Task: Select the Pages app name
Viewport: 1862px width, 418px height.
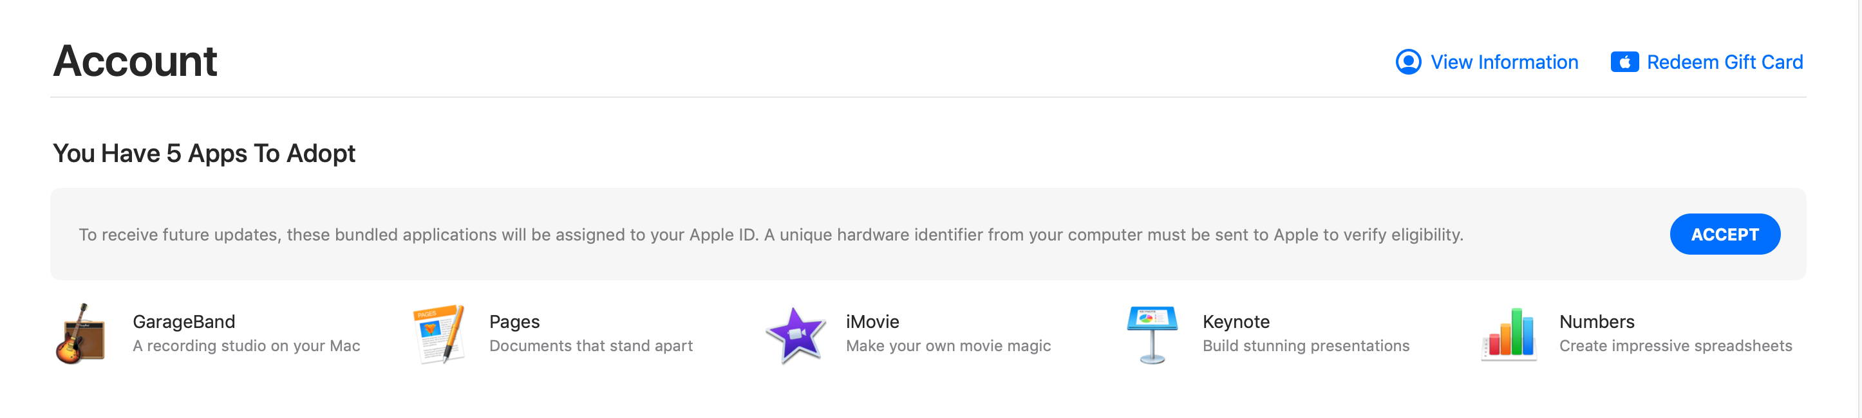Action: pos(514,322)
